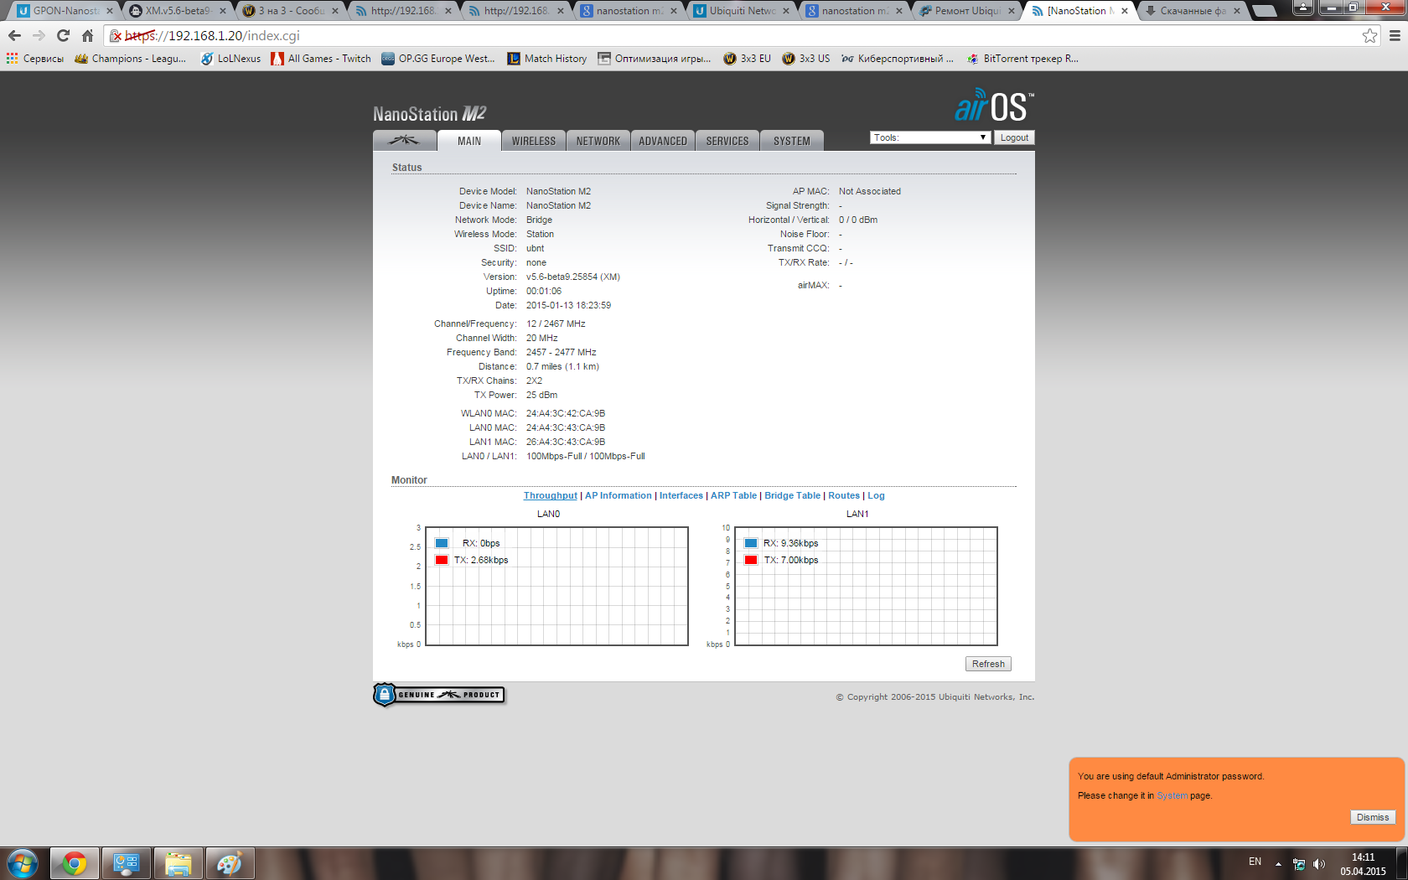This screenshot has width=1408, height=880.
Task: Click the LAN0 RX blue legend swatch
Action: coord(442,543)
